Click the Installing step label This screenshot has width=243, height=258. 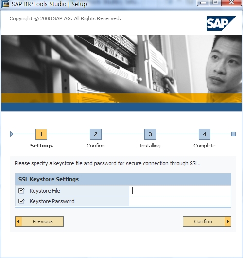[150, 146]
